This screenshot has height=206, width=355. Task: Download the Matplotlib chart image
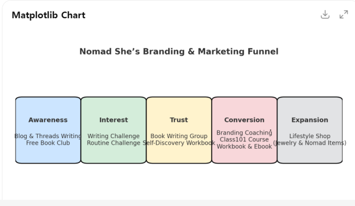325,14
